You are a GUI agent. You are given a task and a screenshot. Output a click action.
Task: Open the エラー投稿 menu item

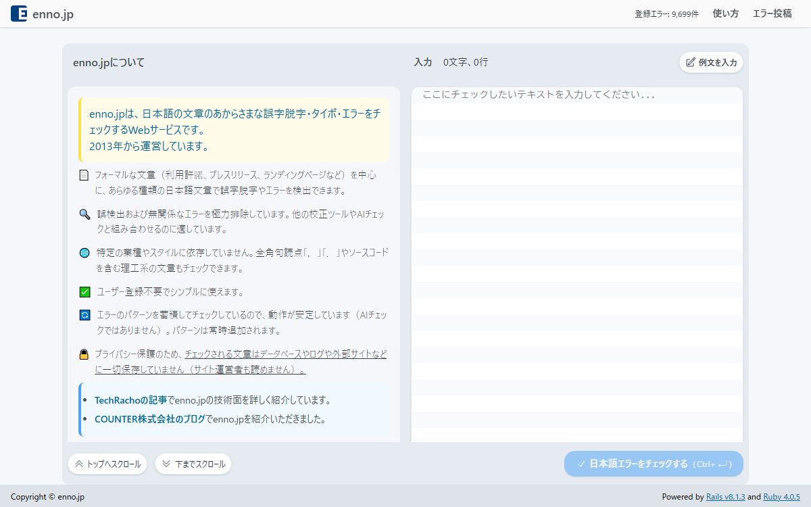pyautogui.click(x=772, y=14)
